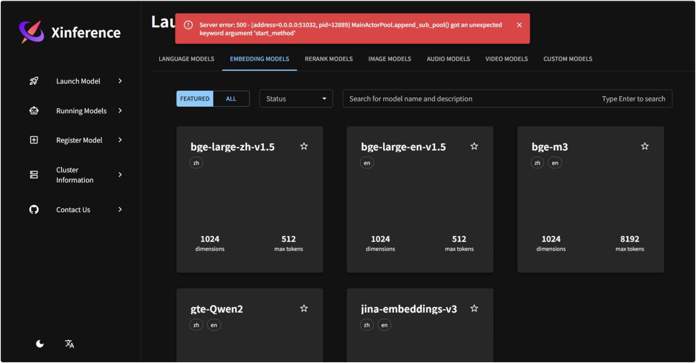The width and height of the screenshot is (696, 363).
Task: Open the CUSTOM MODELS tab
Action: pyautogui.click(x=568, y=59)
